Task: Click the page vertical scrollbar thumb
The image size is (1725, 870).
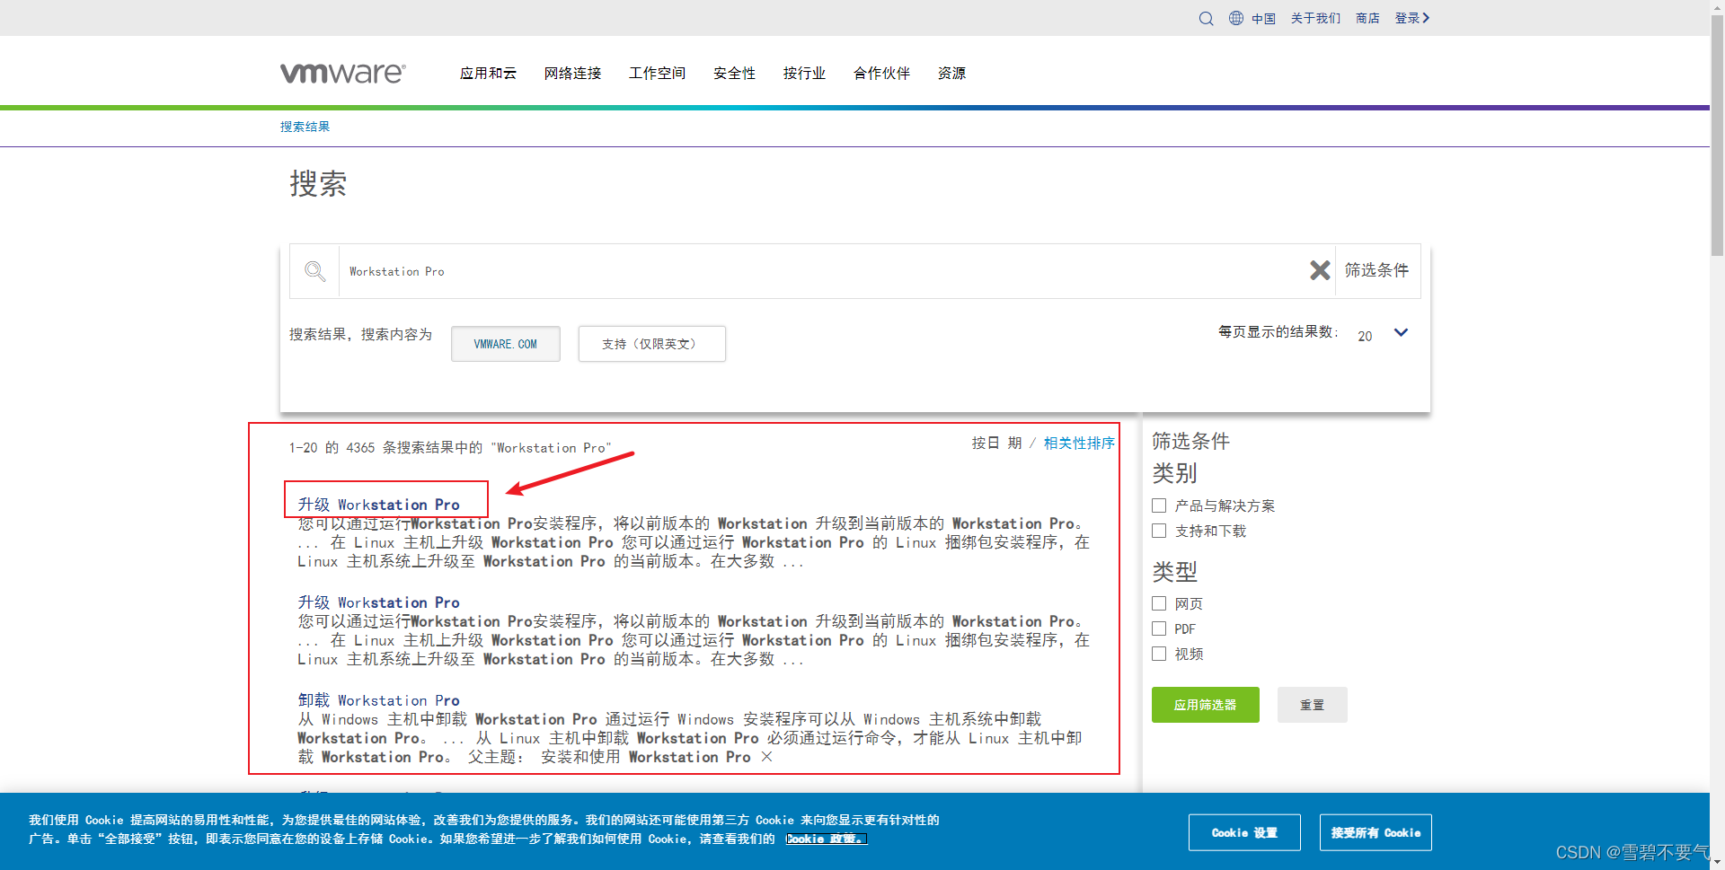Action: [1717, 135]
